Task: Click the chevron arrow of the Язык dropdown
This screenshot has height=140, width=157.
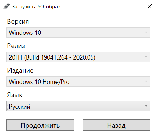Action: click(x=146, y=106)
